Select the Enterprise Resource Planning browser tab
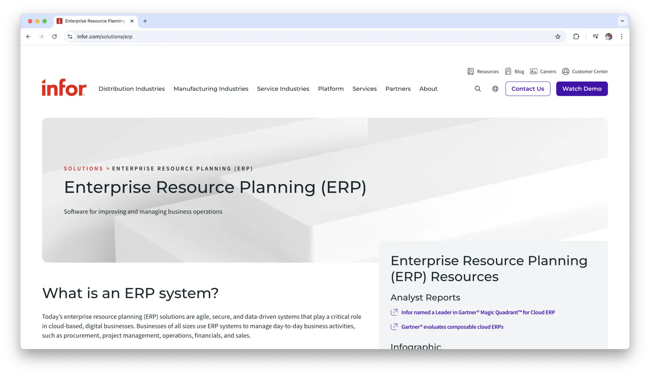The image size is (650, 376). (x=96, y=21)
